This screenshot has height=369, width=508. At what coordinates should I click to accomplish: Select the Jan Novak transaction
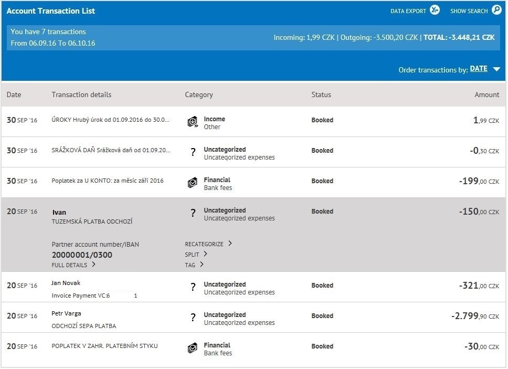[66, 283]
